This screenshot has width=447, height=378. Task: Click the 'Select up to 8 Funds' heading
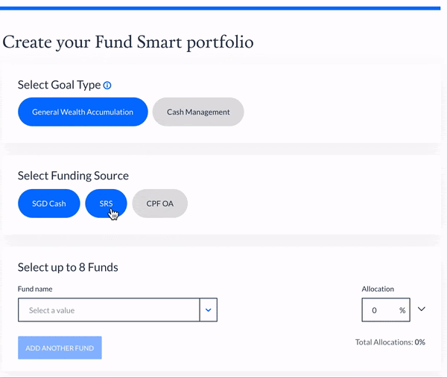click(68, 267)
